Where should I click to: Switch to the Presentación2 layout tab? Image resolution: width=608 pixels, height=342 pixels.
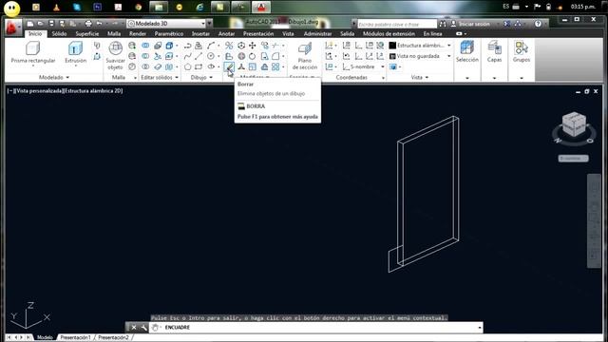pyautogui.click(x=113, y=337)
